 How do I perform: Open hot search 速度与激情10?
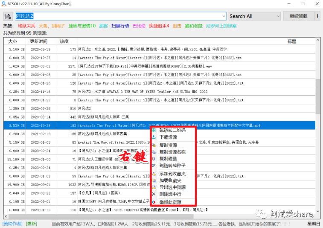click(x=82, y=26)
